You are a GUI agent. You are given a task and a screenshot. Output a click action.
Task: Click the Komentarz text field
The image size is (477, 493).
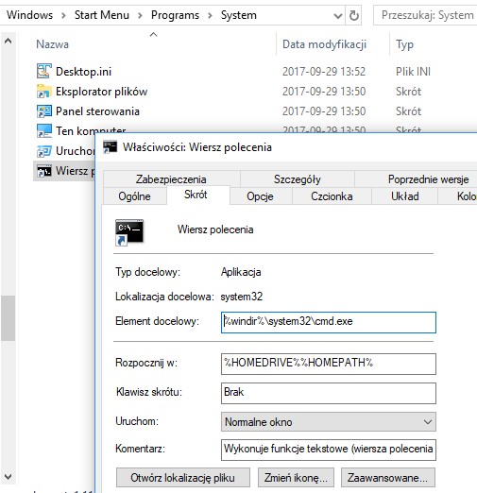click(x=329, y=450)
